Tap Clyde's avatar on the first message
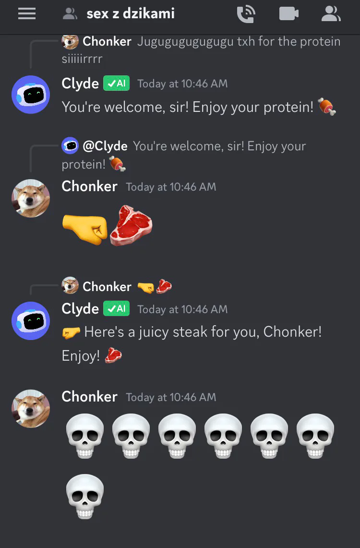This screenshot has width=360, height=548. pos(31,95)
